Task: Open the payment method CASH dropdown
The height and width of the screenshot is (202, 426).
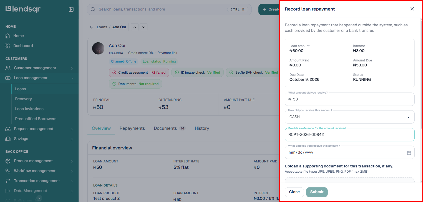Action: tap(350, 117)
